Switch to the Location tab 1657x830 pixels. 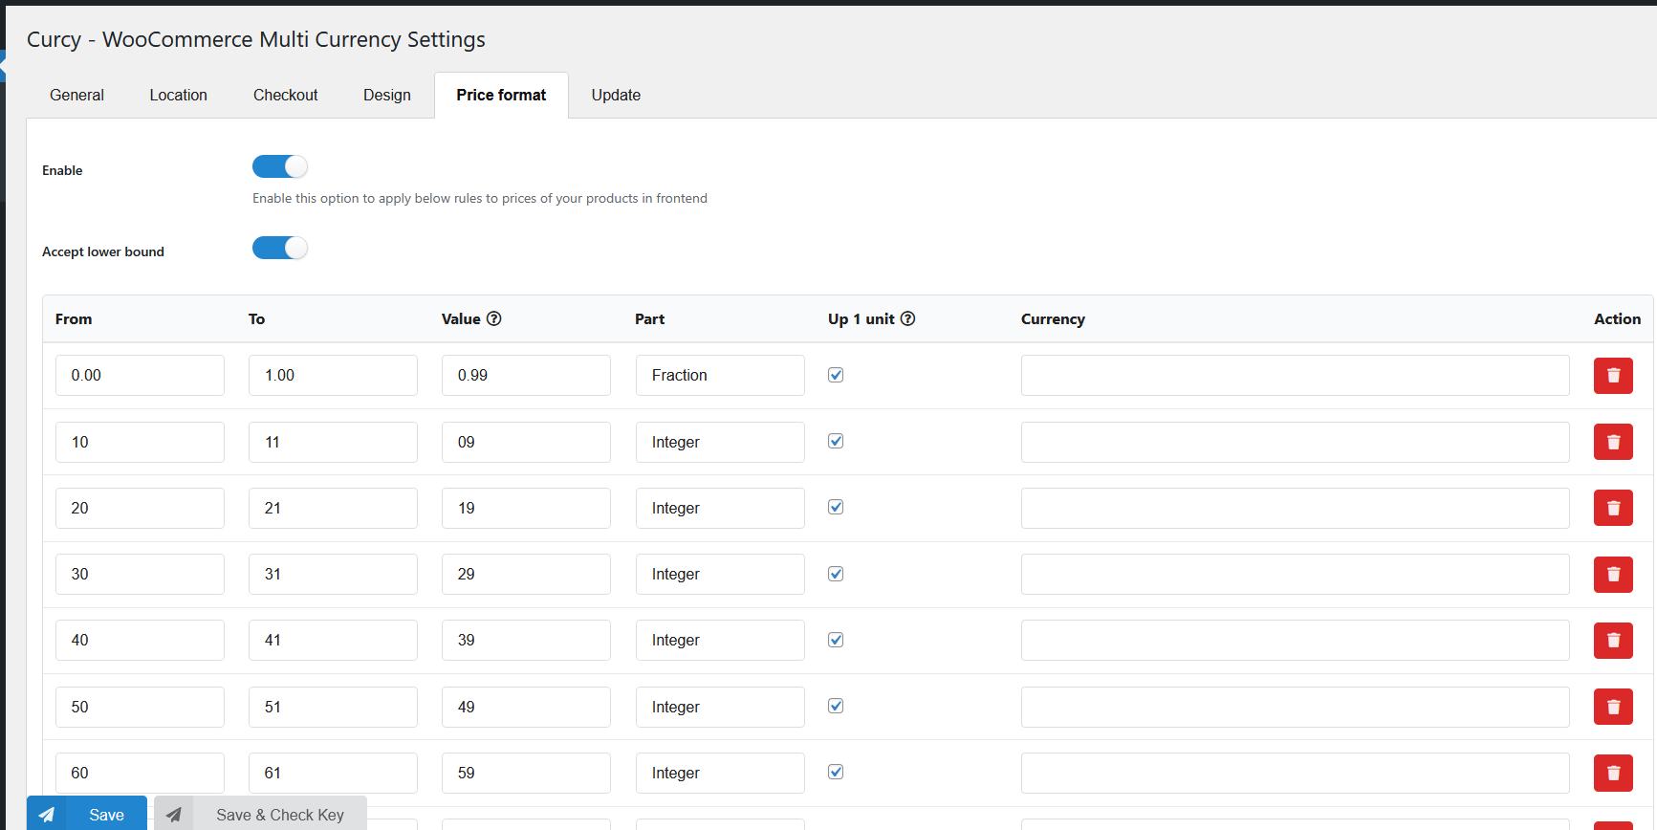point(178,95)
